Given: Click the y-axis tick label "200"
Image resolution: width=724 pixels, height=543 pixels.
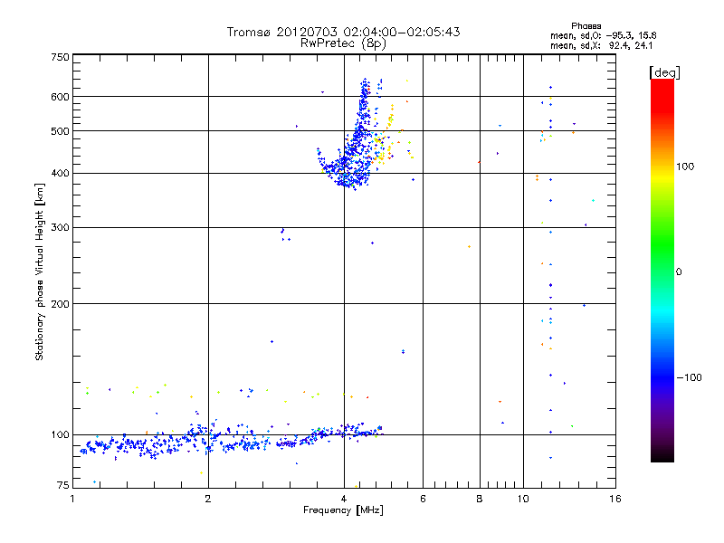Looking at the screenshot, I should tap(61, 304).
